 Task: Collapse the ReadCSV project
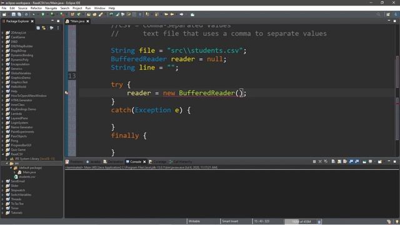click(x=2, y=154)
